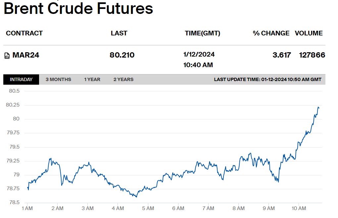The image size is (338, 218).
Task: Click the percent change value 3.617
Action: 282,55
